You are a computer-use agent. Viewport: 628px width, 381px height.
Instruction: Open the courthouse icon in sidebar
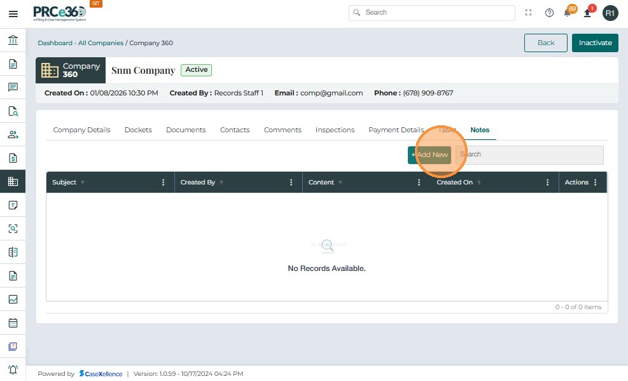click(13, 40)
